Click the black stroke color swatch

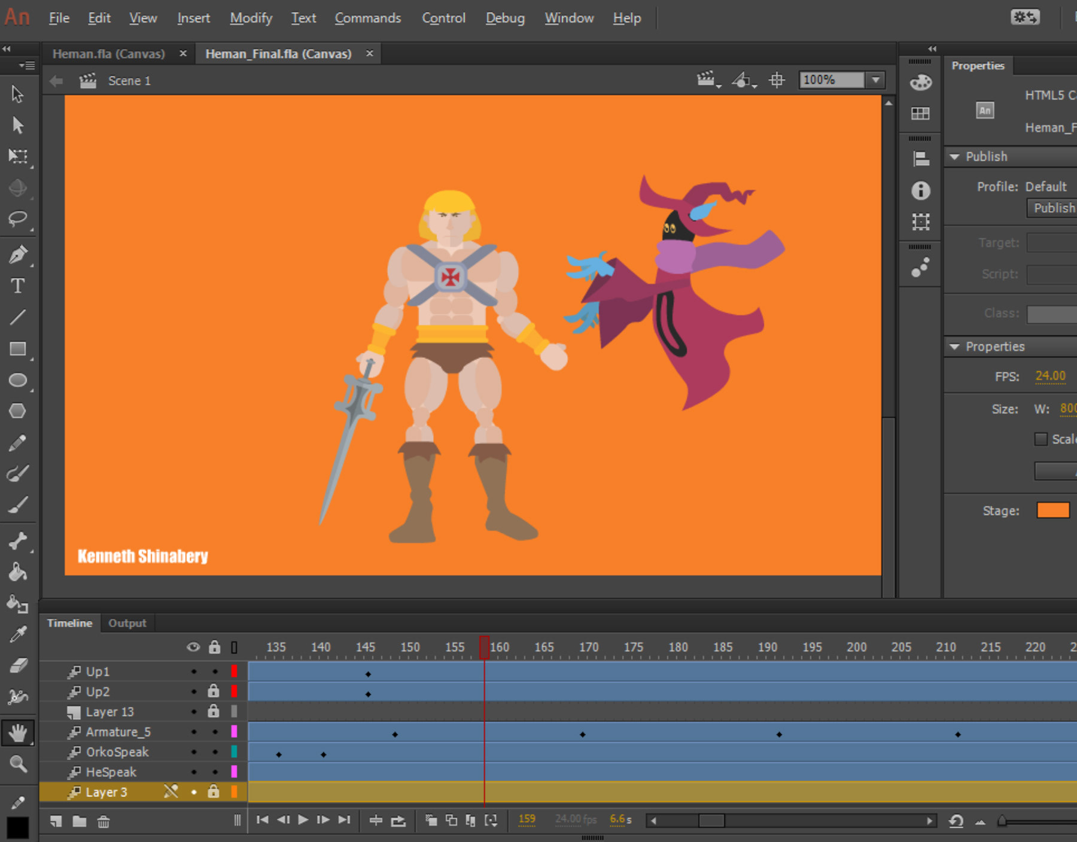point(17,828)
